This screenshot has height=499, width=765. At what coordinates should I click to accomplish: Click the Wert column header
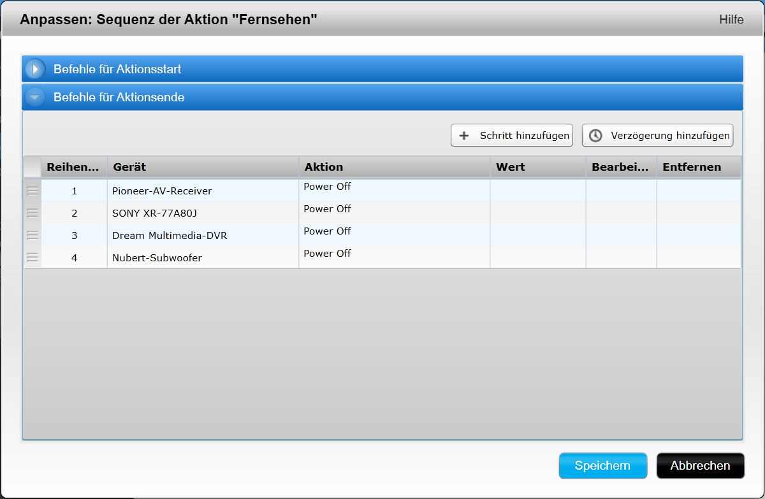click(510, 167)
